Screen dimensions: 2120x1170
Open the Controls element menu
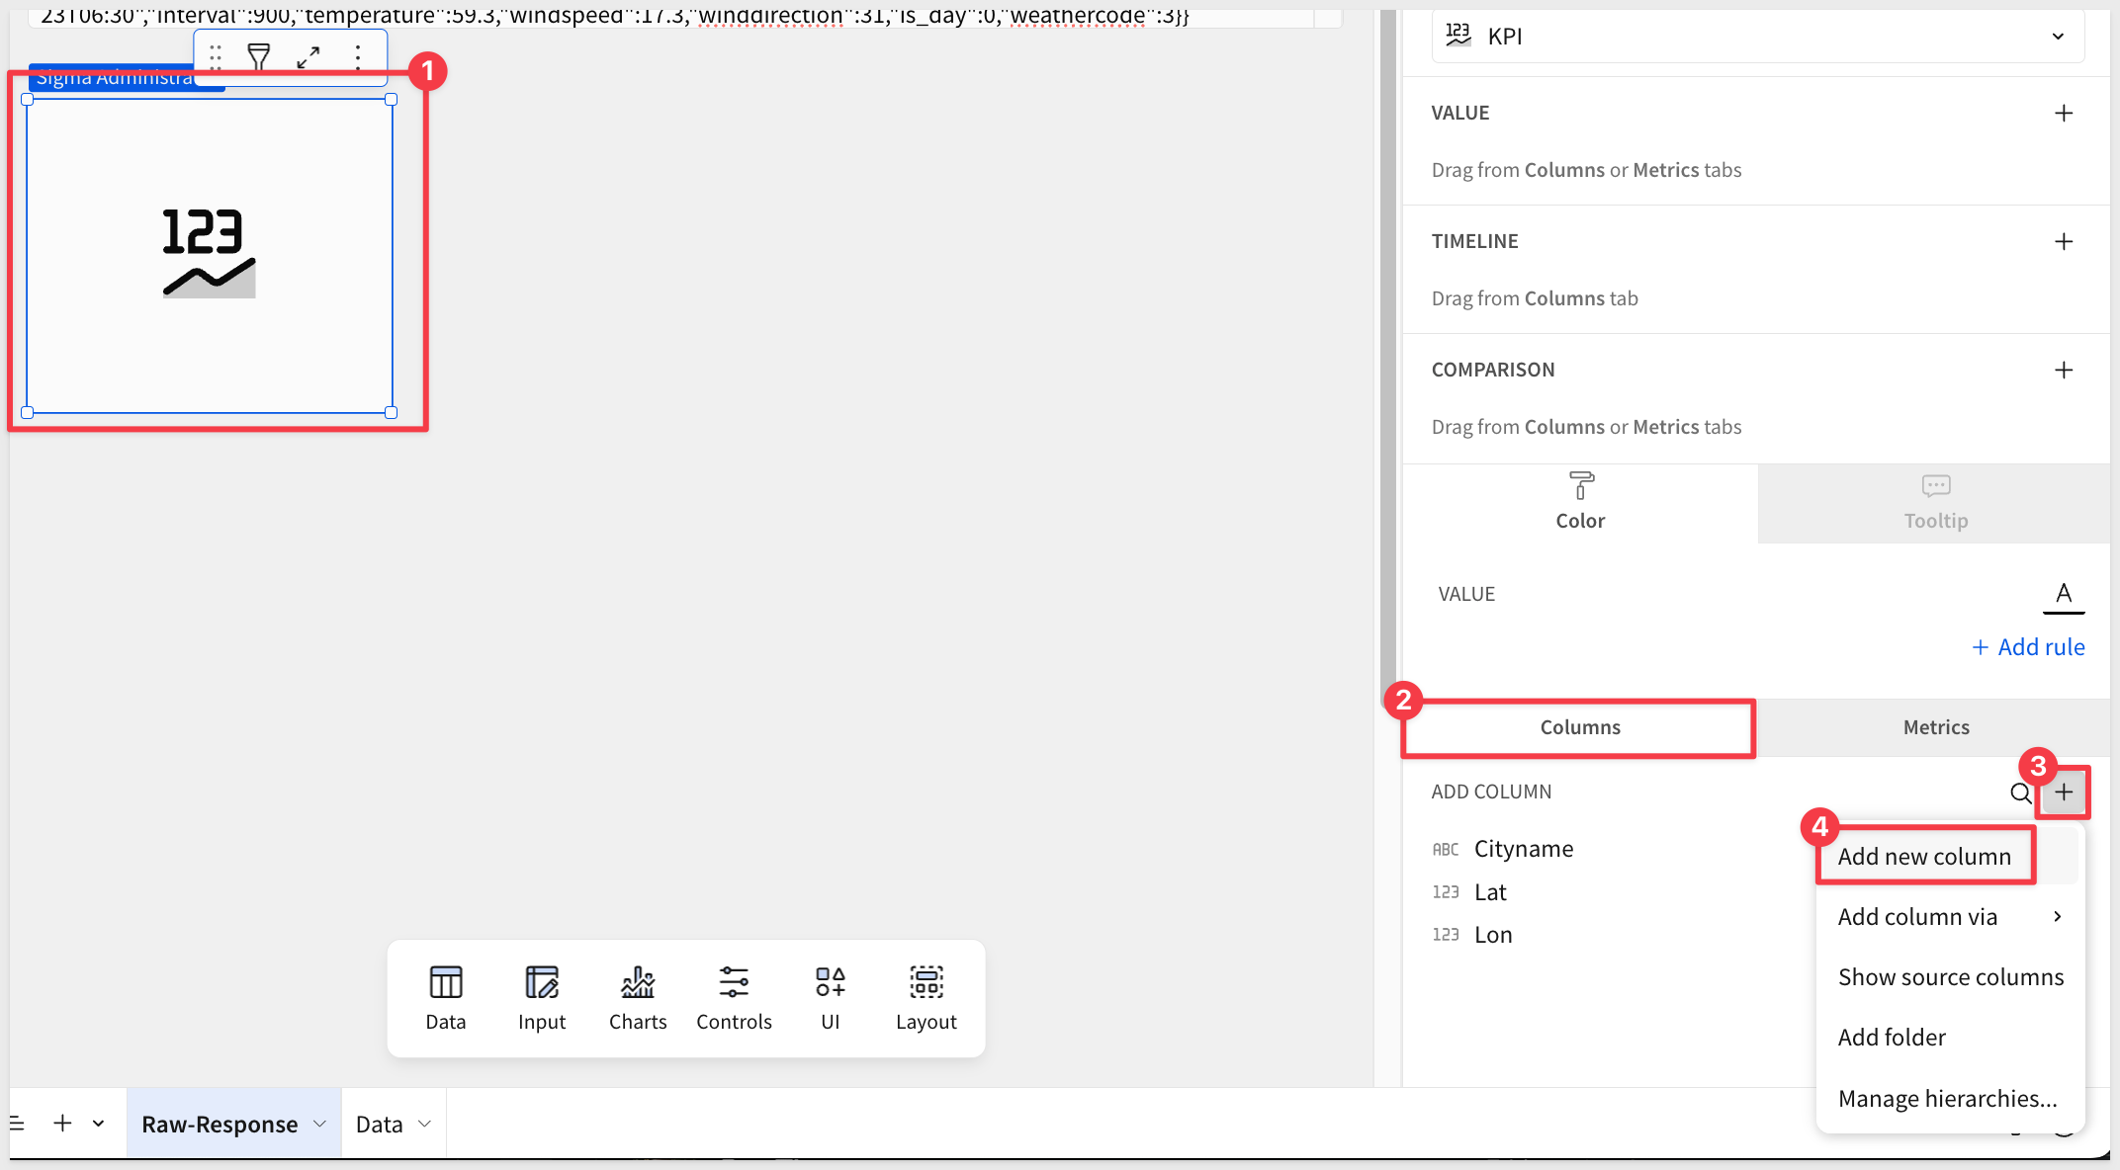[734, 998]
